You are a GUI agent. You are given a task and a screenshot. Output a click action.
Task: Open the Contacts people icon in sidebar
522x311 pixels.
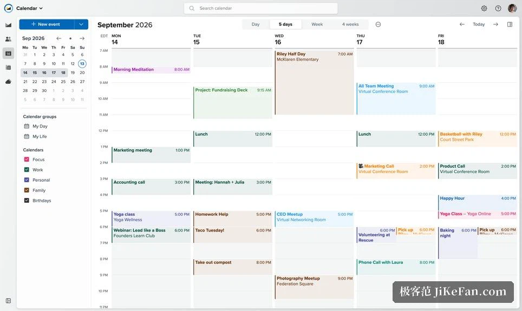pyautogui.click(x=8, y=39)
